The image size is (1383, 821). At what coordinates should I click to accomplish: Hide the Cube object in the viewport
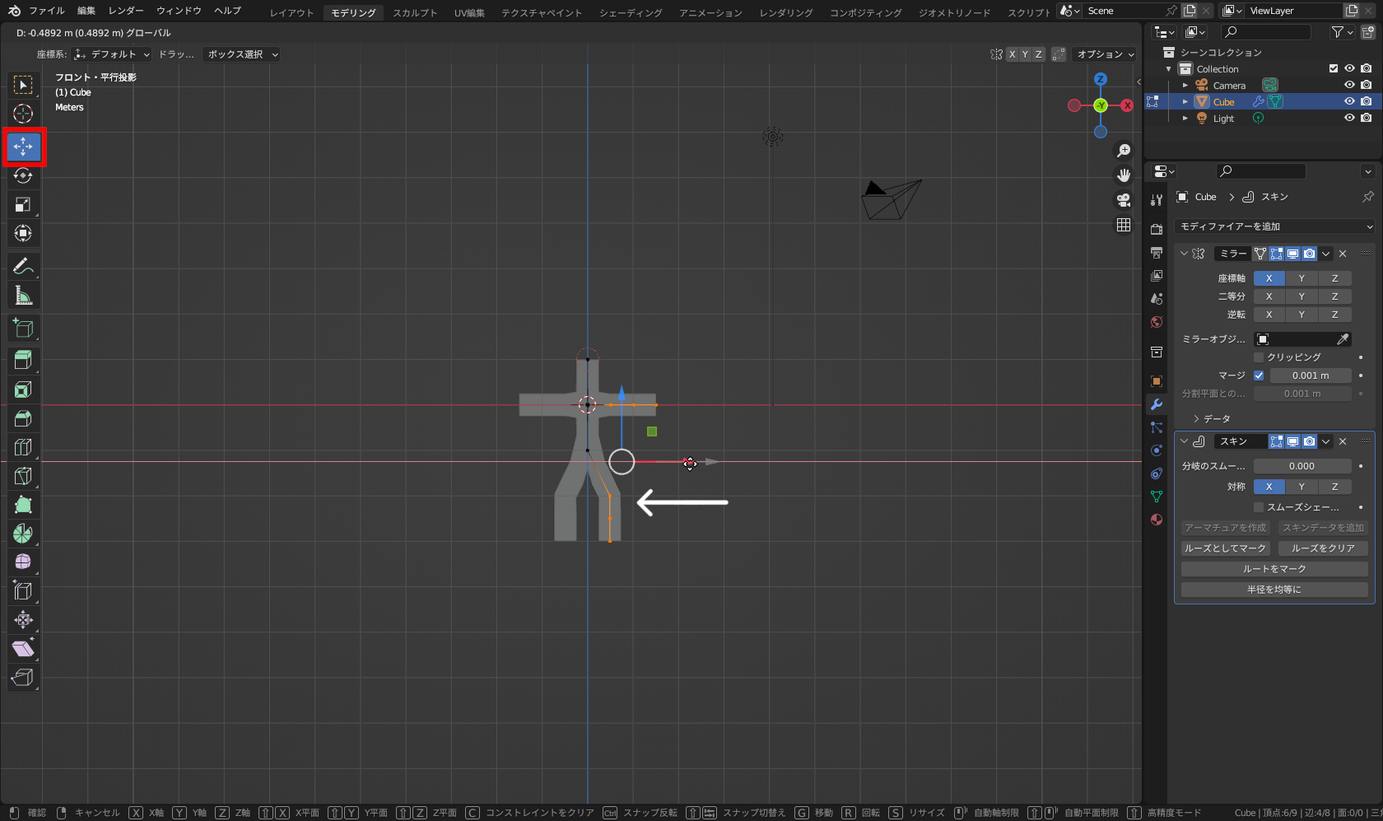coord(1349,101)
